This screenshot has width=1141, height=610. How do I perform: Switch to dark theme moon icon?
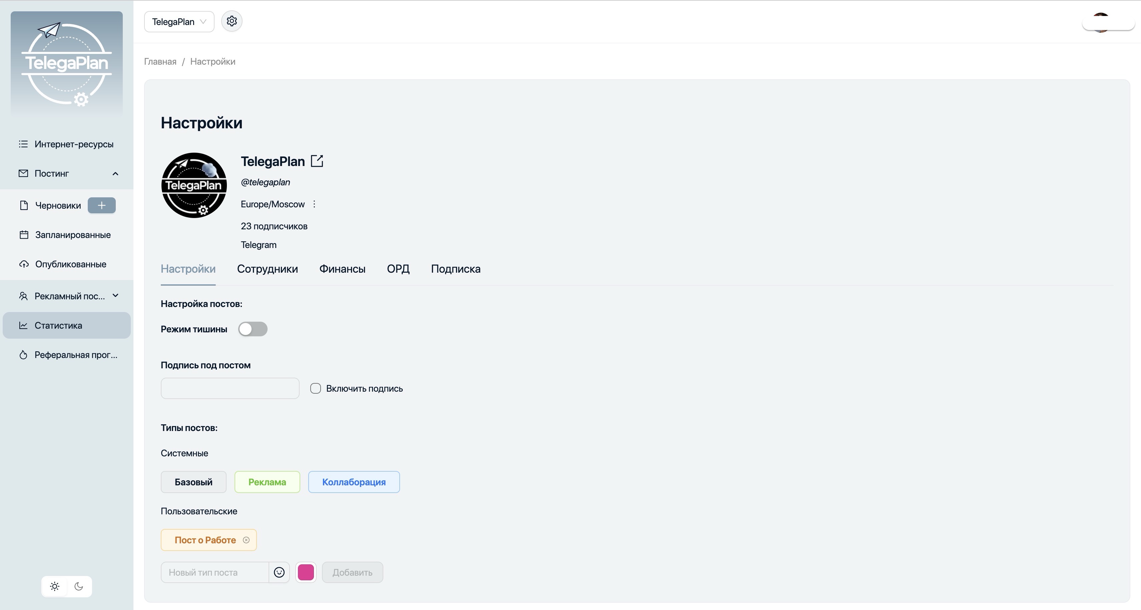pyautogui.click(x=79, y=587)
